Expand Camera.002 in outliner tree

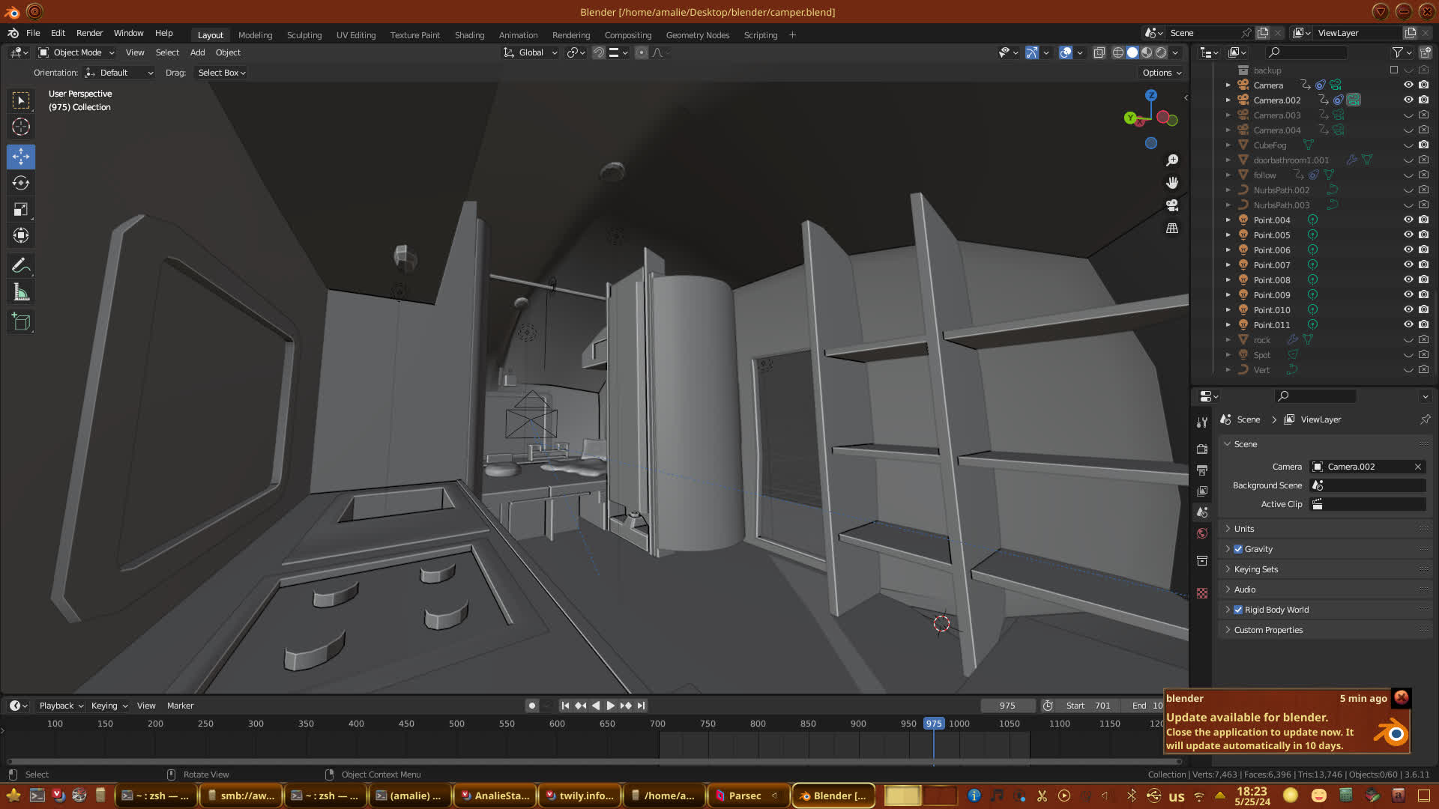tap(1228, 100)
